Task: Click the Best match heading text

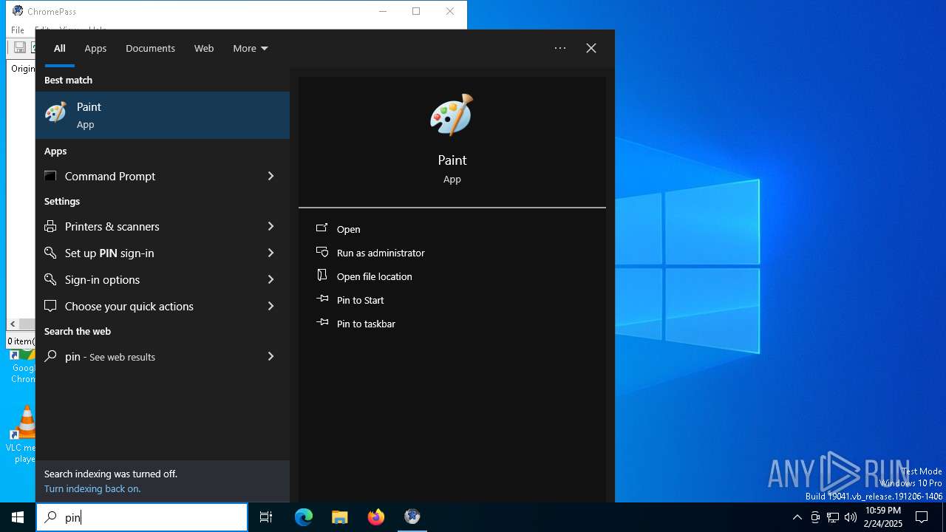Action: (68, 80)
